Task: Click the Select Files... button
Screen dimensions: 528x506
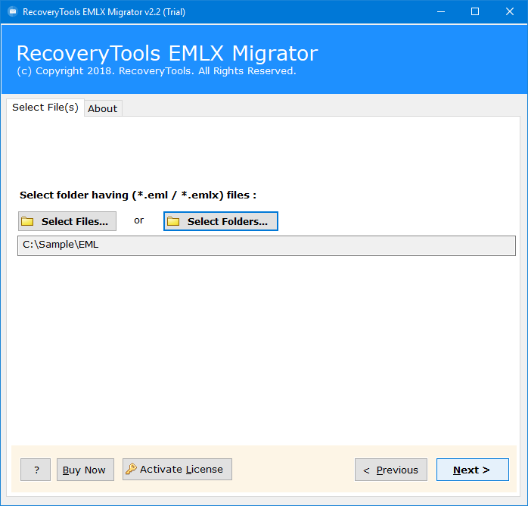Action: [67, 221]
